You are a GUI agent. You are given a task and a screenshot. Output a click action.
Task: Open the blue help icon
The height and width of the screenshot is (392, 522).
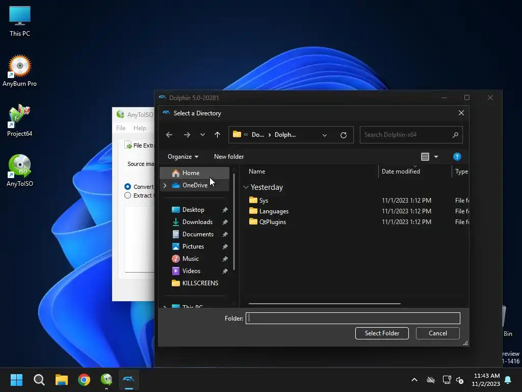pos(457,157)
